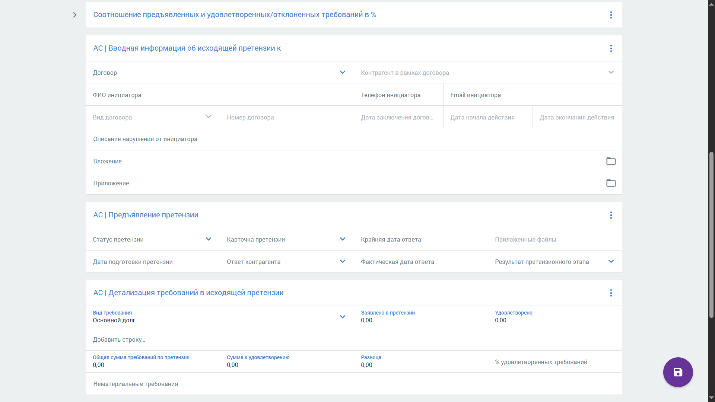Click the Общая сумма требований по претензии value
The height and width of the screenshot is (402, 715).
coord(153,361)
